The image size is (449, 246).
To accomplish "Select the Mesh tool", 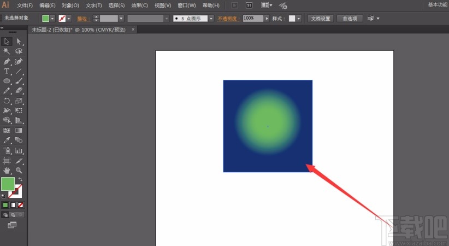I will [7, 131].
